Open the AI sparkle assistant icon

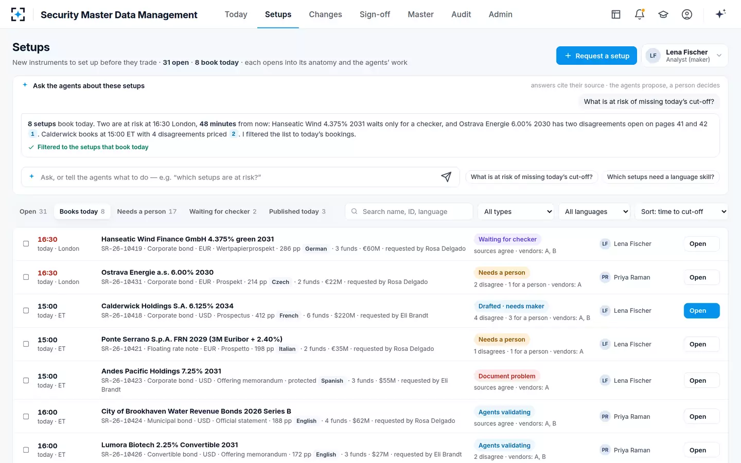coord(720,14)
